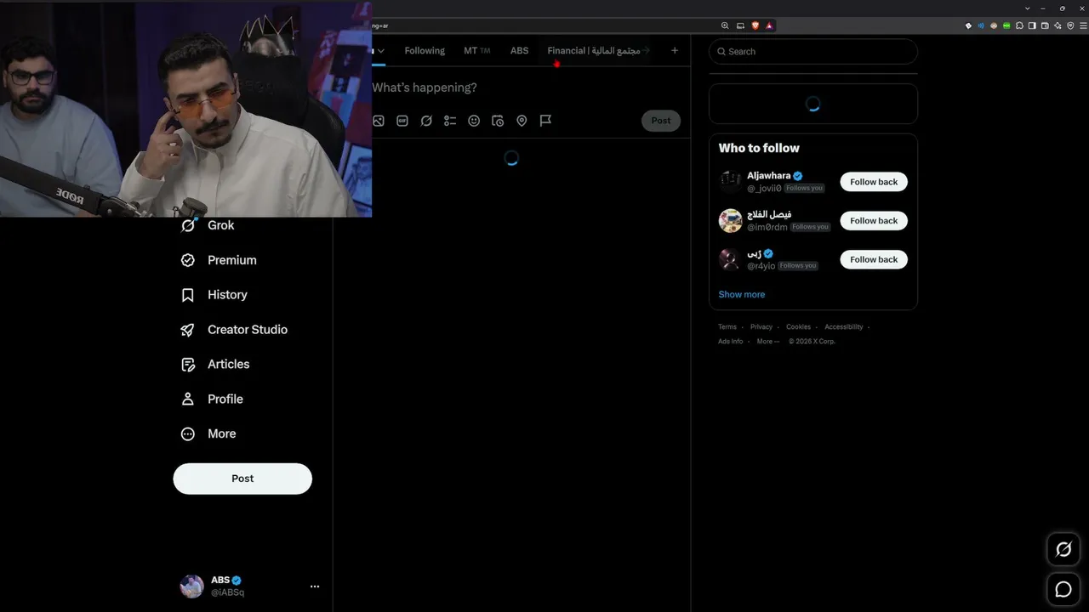Click the @iABSq handle text
The width and height of the screenshot is (1089, 612).
point(228,592)
